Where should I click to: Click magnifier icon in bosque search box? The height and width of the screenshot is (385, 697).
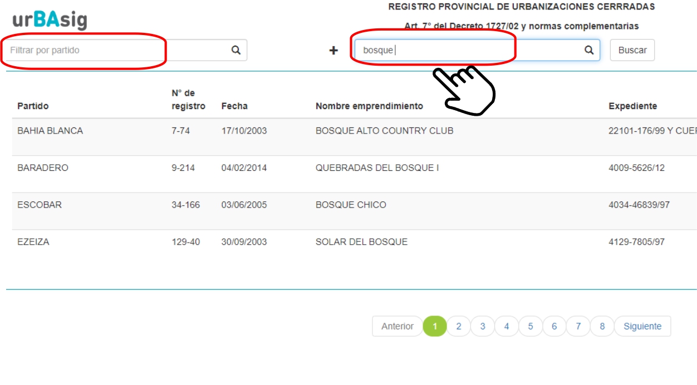tap(589, 50)
